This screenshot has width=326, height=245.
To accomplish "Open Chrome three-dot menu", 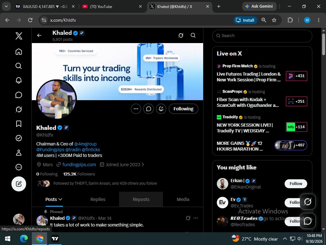I will (318, 20).
